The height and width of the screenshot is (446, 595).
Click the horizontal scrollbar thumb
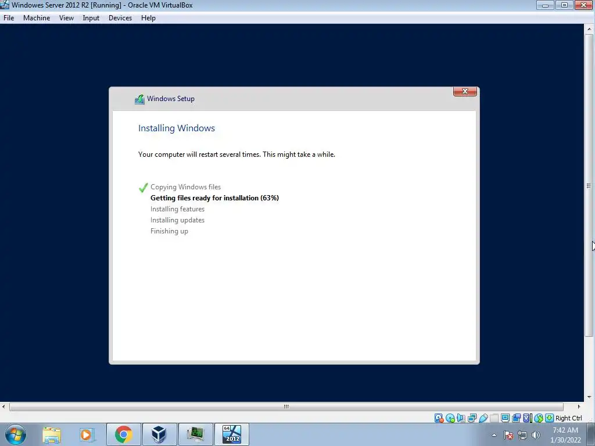pos(286,407)
